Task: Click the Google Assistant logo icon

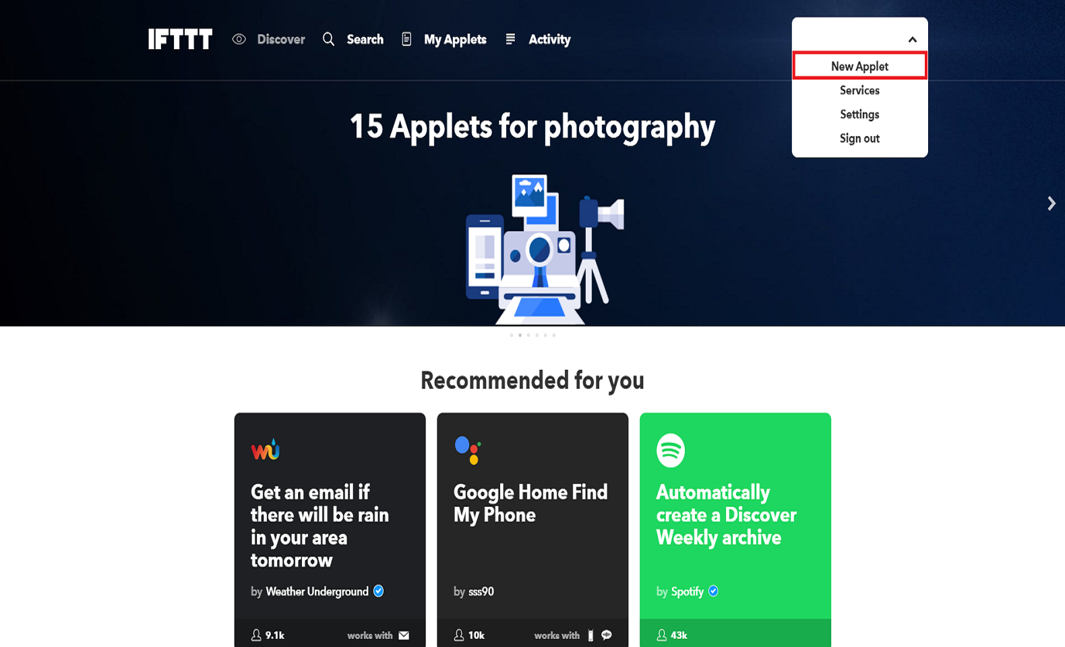Action: 468,450
